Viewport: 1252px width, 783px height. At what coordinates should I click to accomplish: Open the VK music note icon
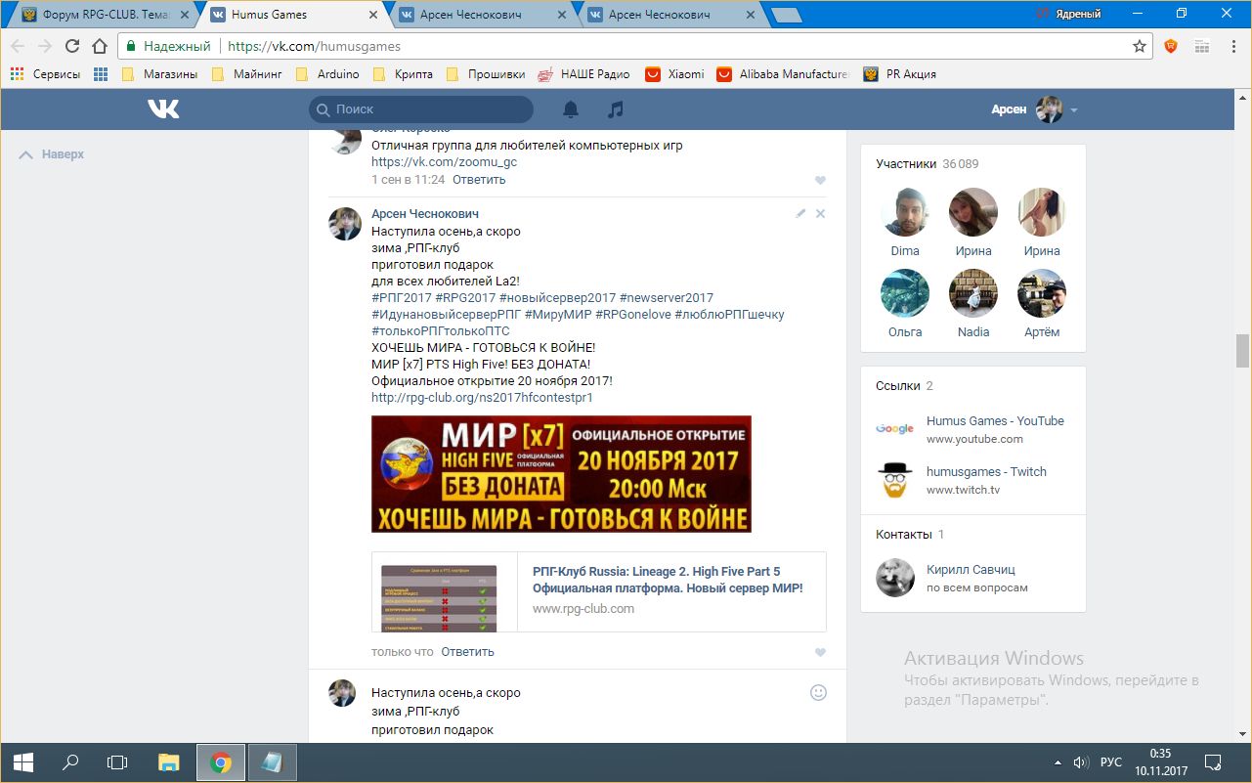[615, 109]
